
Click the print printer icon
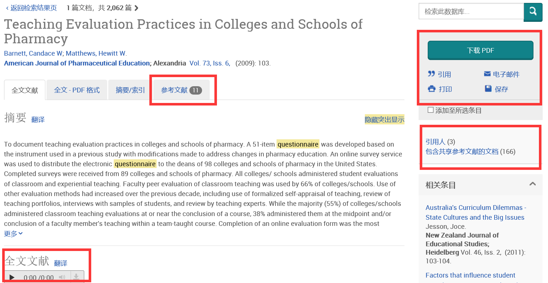coord(432,89)
